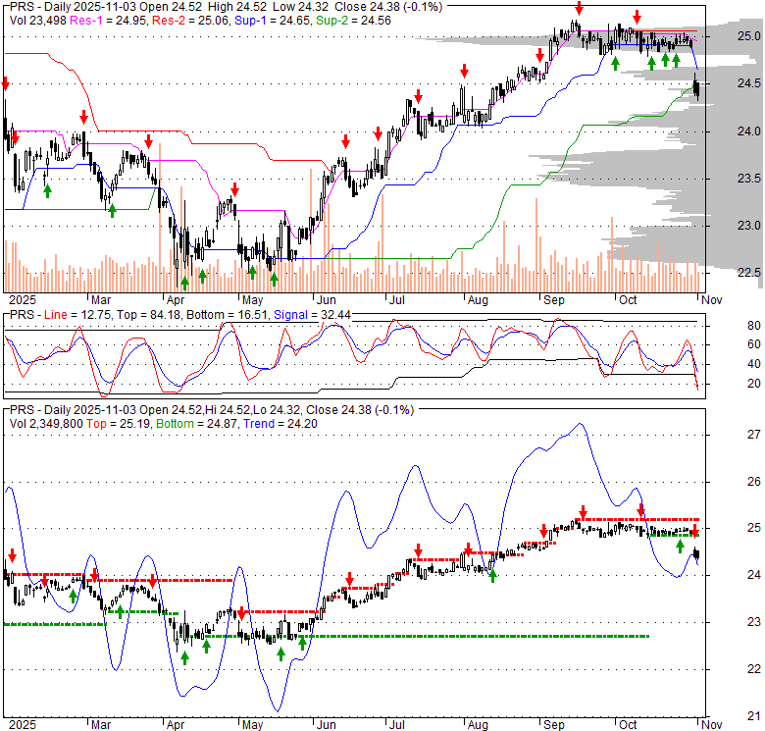Click the Bottom = 24.87 label
Viewport: 765px width, 731px height.
click(196, 424)
